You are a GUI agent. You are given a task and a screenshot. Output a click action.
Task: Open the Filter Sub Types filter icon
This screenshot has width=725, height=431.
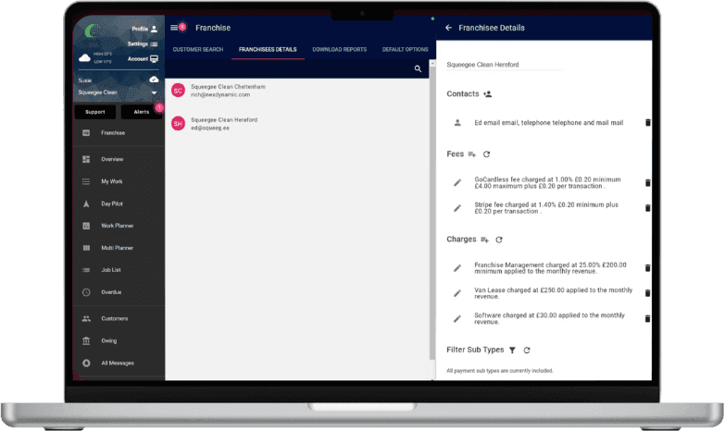[512, 351]
